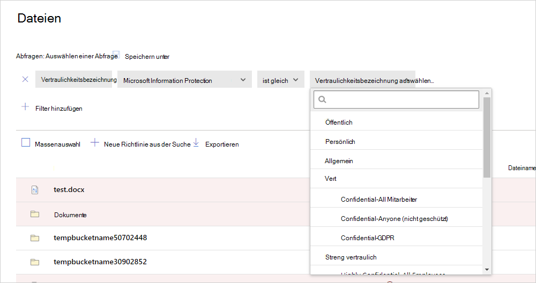Choose the Vert label option
This screenshot has height=283, width=536.
396,179
